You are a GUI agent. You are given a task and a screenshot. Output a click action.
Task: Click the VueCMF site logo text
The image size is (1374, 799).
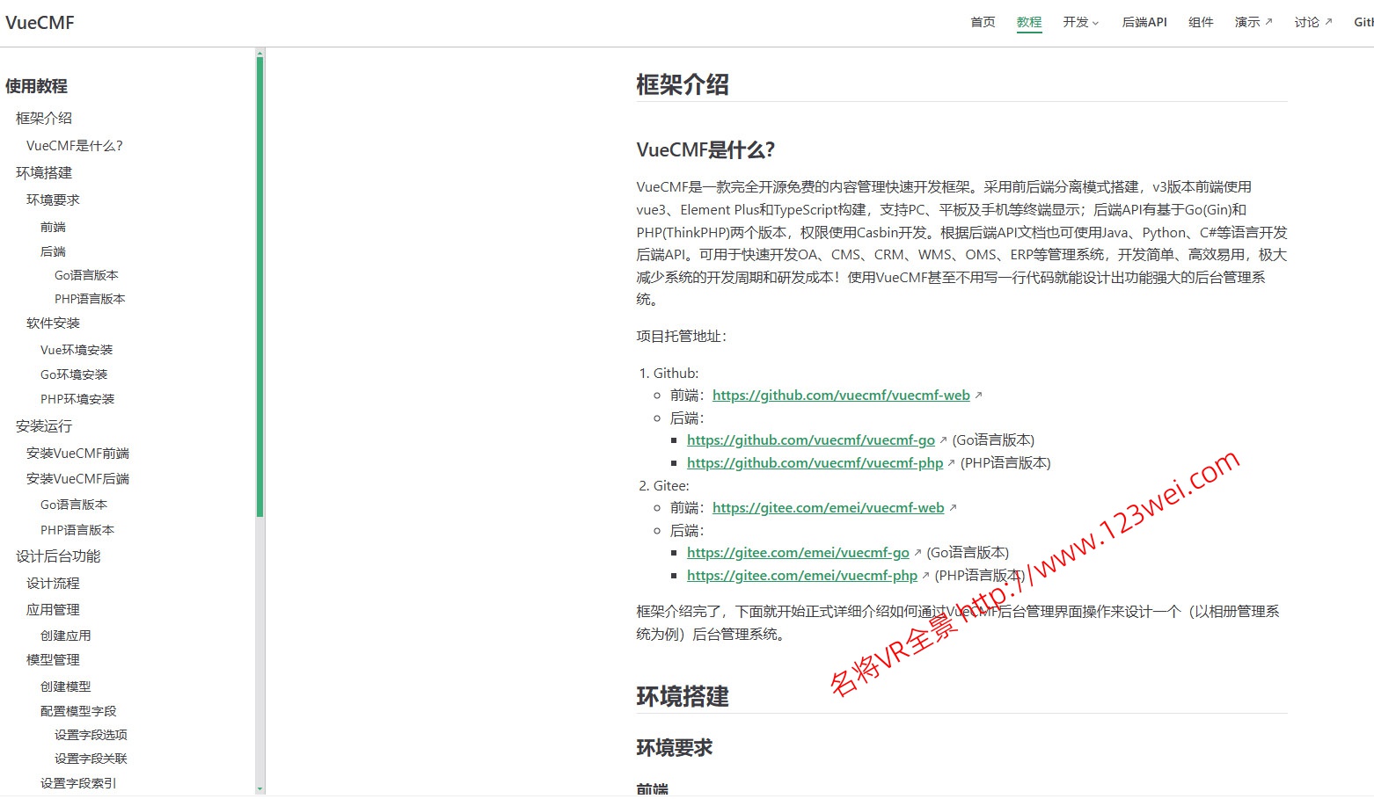tap(40, 22)
